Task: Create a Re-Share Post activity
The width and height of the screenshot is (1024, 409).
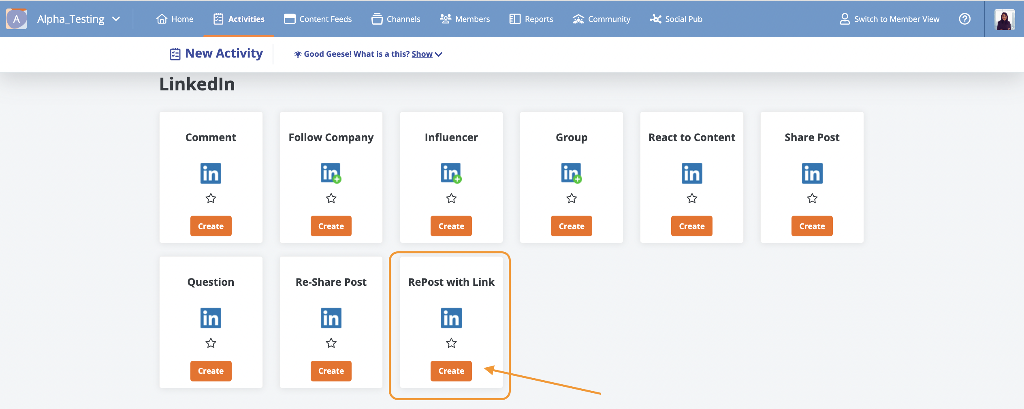Action: click(331, 371)
